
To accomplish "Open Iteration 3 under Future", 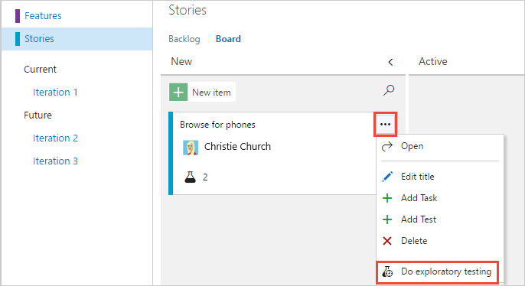I will coord(55,161).
